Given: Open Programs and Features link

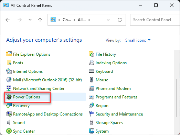Looking at the screenshot, I should 117,97.
